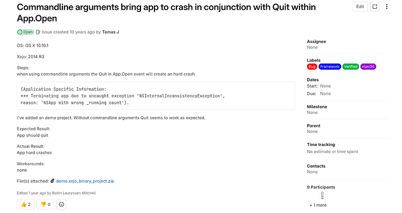Select the blue Framework label
The height and width of the screenshot is (213, 402).
pyautogui.click(x=330, y=66)
